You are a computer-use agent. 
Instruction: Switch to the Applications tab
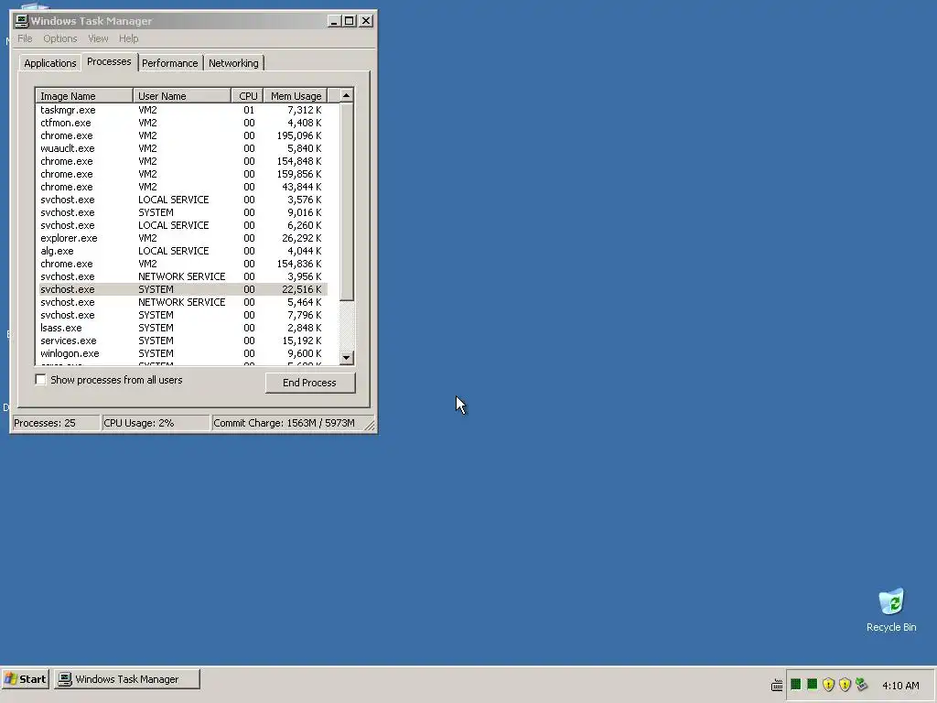click(x=50, y=63)
